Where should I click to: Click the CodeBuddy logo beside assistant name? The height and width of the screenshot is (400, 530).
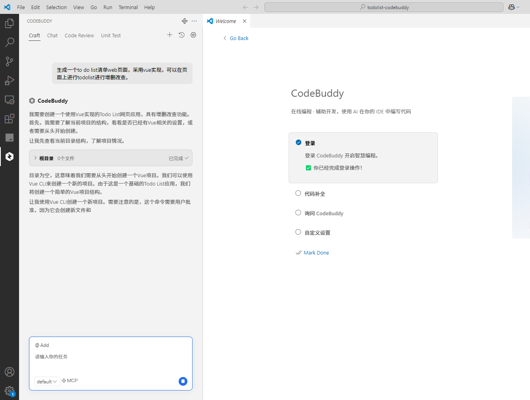coord(32,101)
